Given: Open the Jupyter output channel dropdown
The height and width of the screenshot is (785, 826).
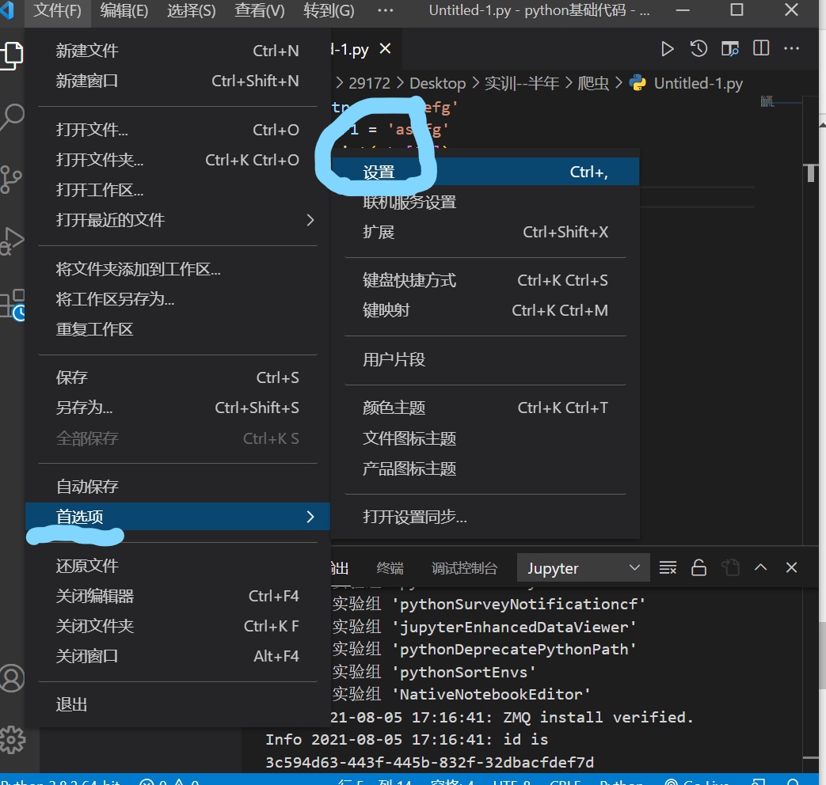Looking at the screenshot, I should 583,567.
